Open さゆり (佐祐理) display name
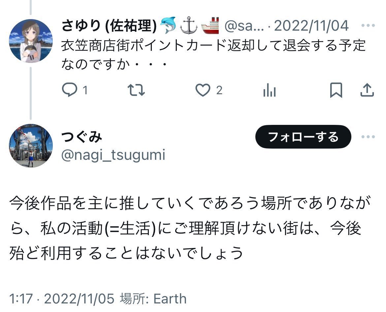The height and width of the screenshot is (312, 386). coord(109,26)
